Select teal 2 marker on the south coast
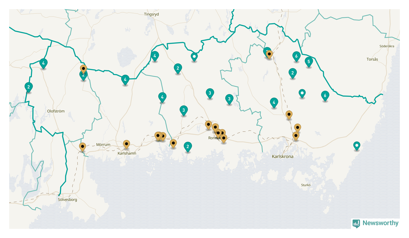Viewport: 409px width, 238px height. (188, 147)
